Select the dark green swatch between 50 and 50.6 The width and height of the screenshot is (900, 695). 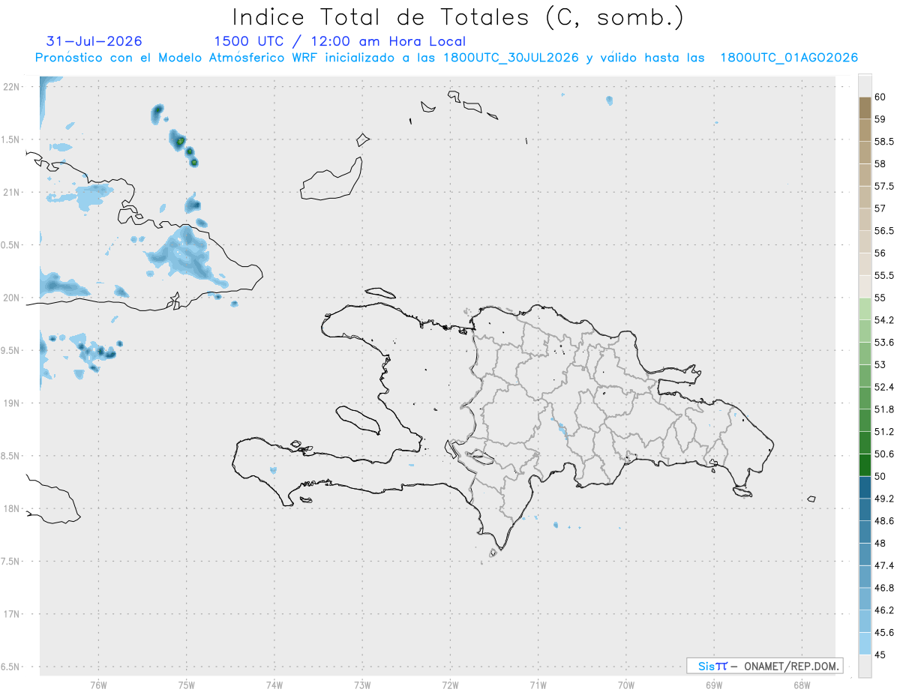[865, 465]
